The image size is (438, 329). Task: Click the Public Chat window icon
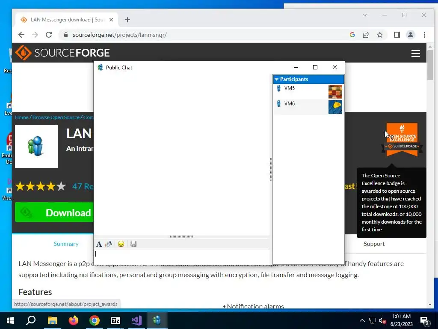click(x=100, y=67)
